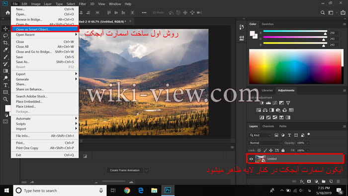Switch to the Libraries tab

click(267, 91)
